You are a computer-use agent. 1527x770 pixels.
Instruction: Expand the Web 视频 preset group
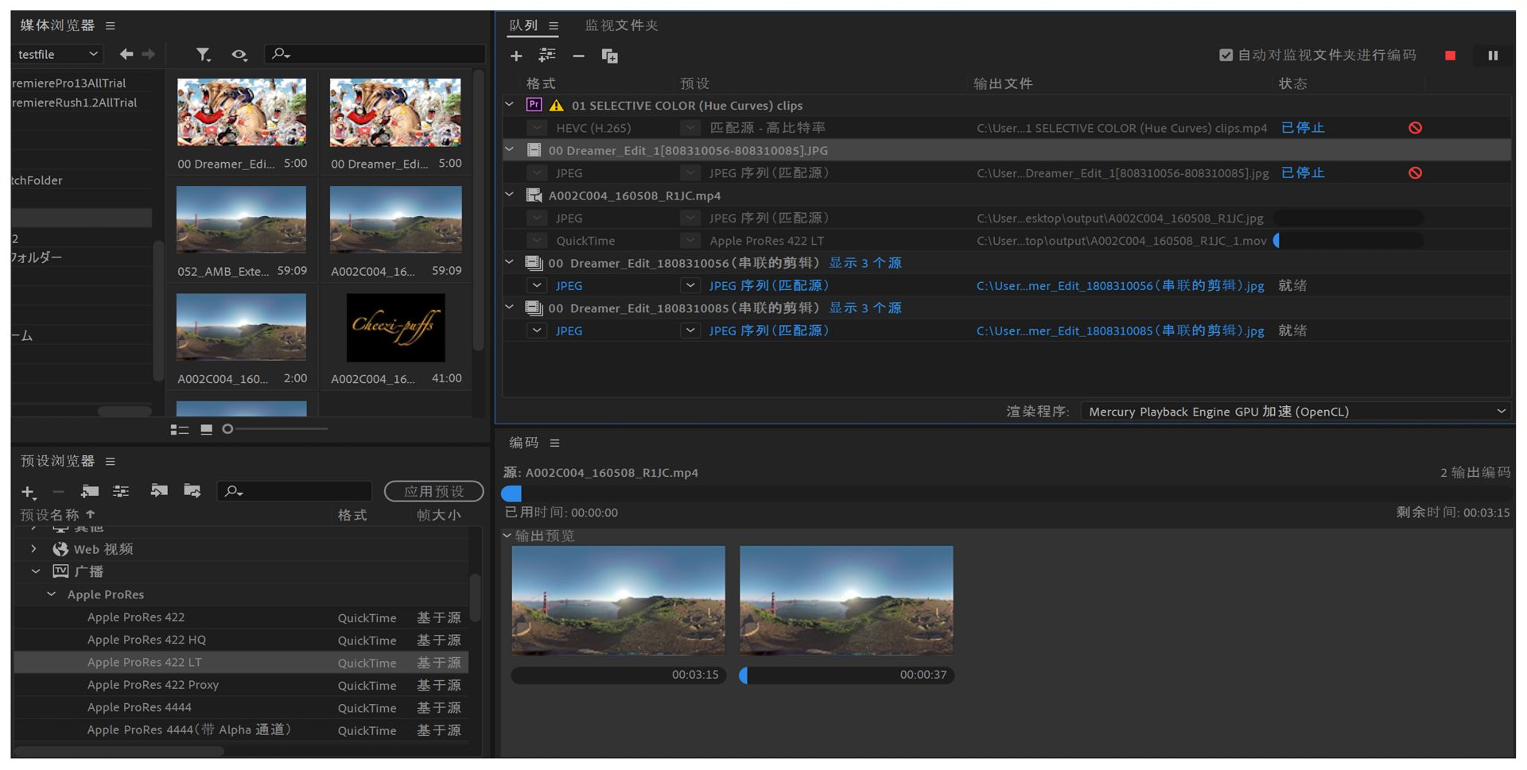coord(33,549)
